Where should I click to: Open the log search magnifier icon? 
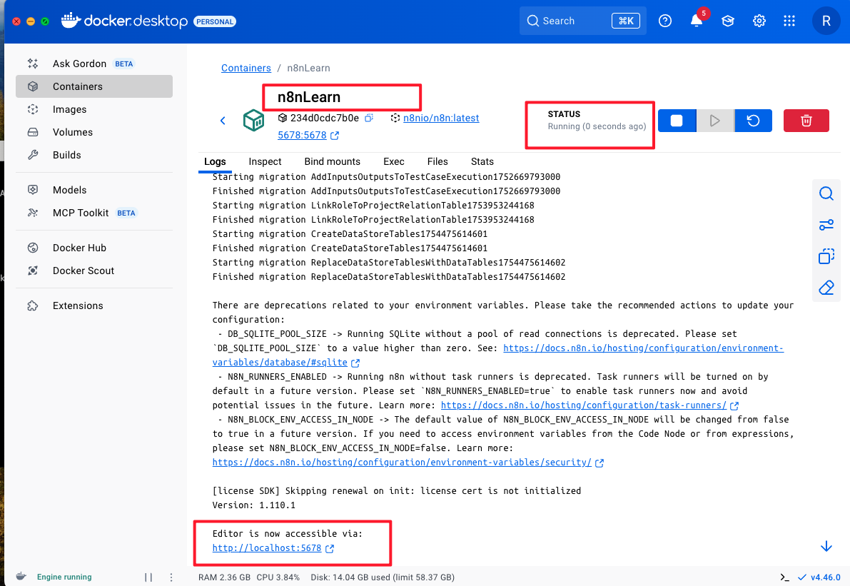click(x=826, y=193)
